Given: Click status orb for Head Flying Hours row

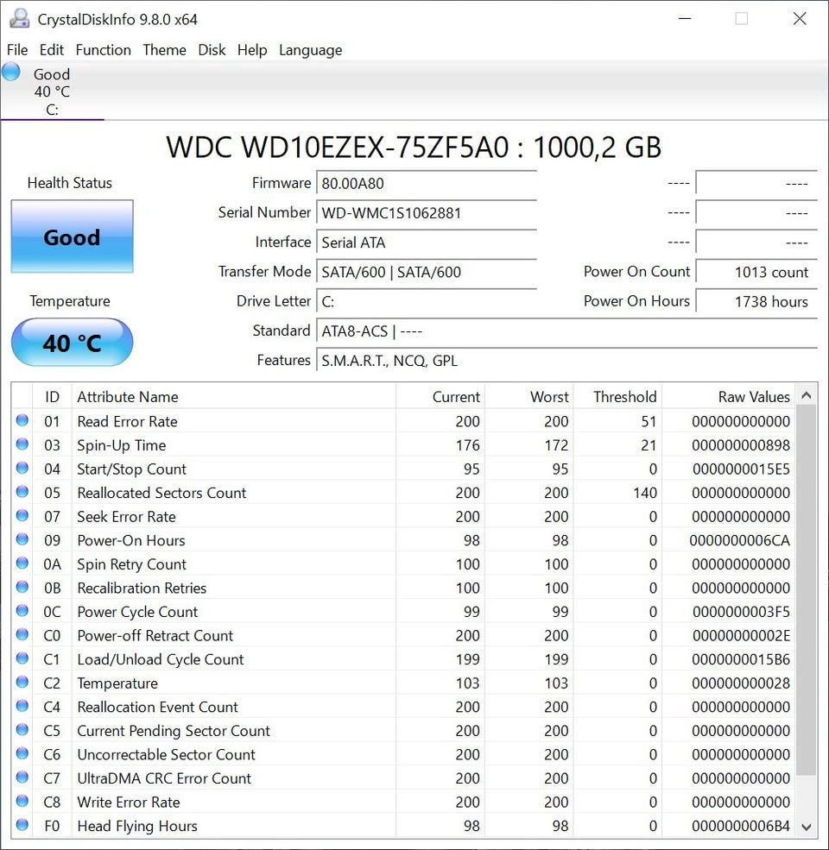Looking at the screenshot, I should click(22, 825).
